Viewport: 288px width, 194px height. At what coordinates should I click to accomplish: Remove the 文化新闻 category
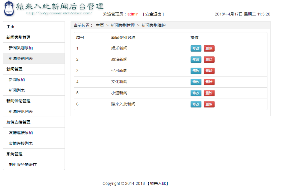coord(209,82)
